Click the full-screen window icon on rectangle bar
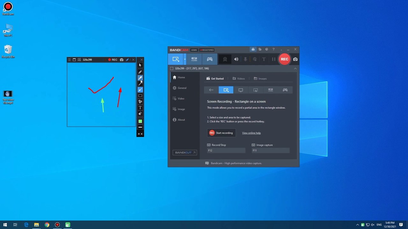The width and height of the screenshot is (408, 229). coord(74,60)
